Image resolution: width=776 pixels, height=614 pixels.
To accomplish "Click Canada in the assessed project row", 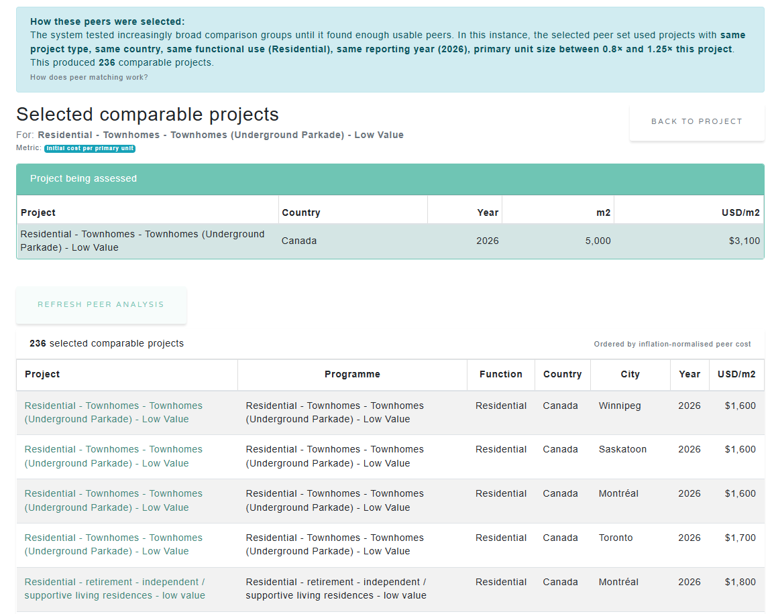I will click(x=299, y=241).
